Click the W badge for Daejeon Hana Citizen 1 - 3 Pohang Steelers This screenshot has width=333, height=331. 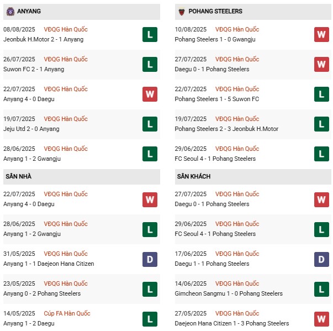(x=321, y=319)
